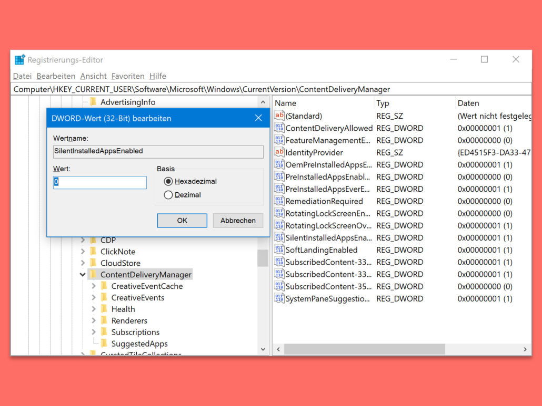Click the CreativeEvents folder icon
Viewport: 542px width, 406px height.
tap(104, 297)
